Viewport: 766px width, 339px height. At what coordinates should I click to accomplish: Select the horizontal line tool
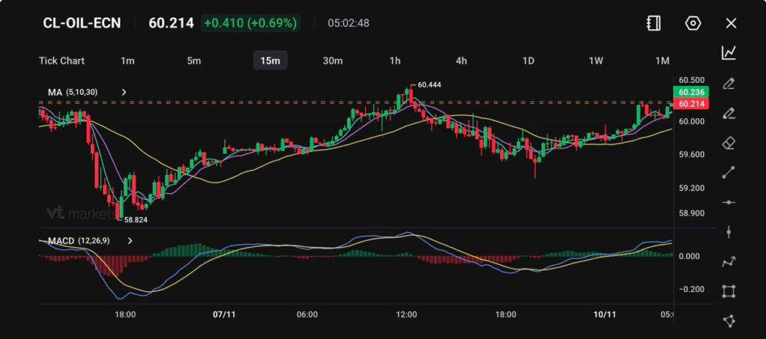coord(729,202)
